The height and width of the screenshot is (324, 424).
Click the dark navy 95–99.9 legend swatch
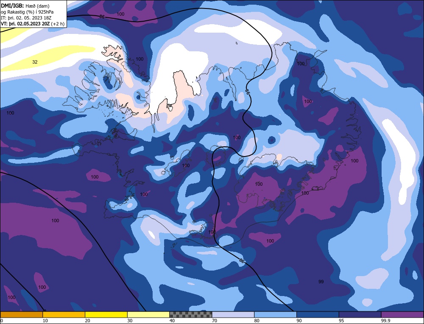(x=360, y=315)
